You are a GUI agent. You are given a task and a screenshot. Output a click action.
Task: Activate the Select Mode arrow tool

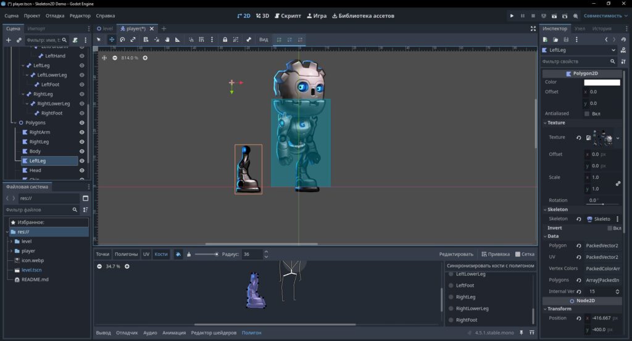tap(99, 39)
